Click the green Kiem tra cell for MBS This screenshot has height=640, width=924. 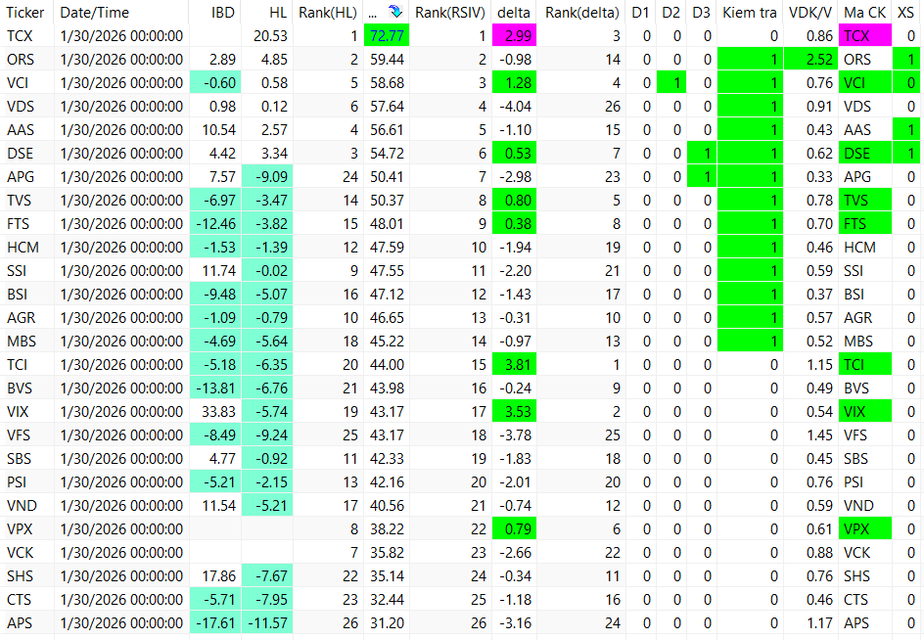pyautogui.click(x=750, y=342)
